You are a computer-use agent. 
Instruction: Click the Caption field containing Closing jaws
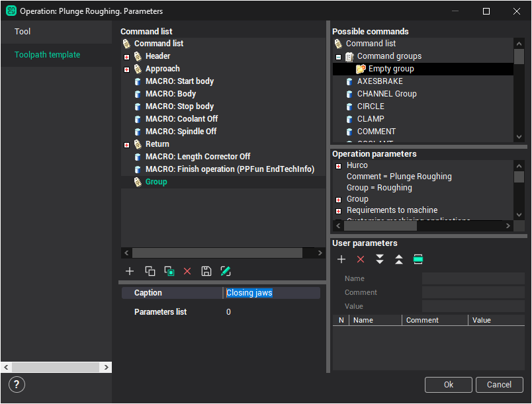click(x=271, y=293)
